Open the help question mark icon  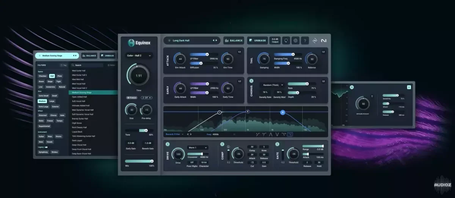(305, 41)
